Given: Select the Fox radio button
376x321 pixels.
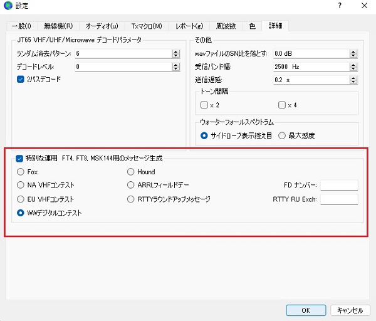Looking at the screenshot, I should [x=21, y=172].
